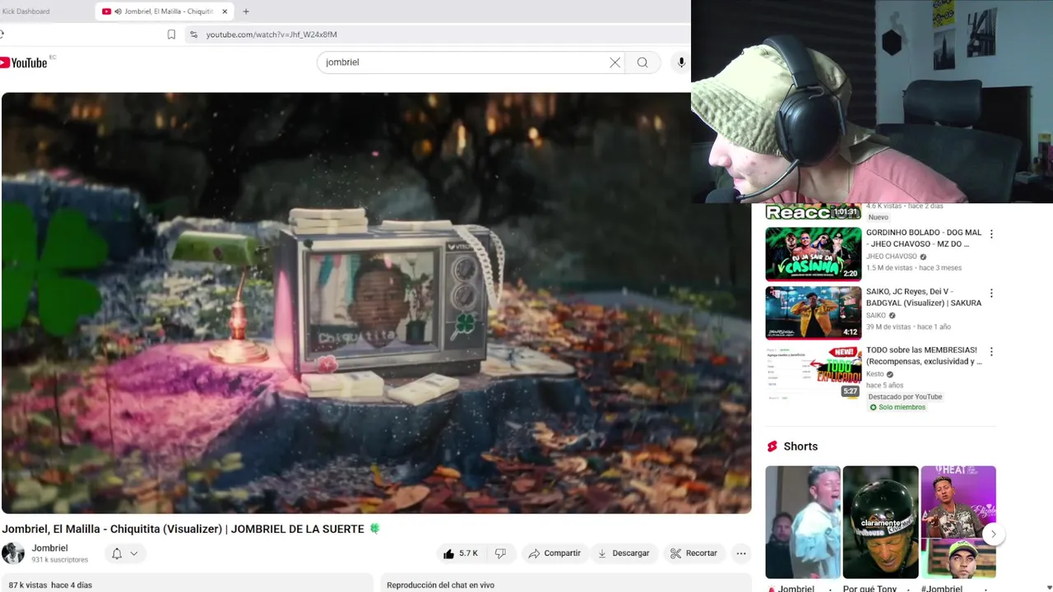Viewport: 1053px width, 592px height.
Task: Open the Shorts section icon
Action: tap(772, 446)
